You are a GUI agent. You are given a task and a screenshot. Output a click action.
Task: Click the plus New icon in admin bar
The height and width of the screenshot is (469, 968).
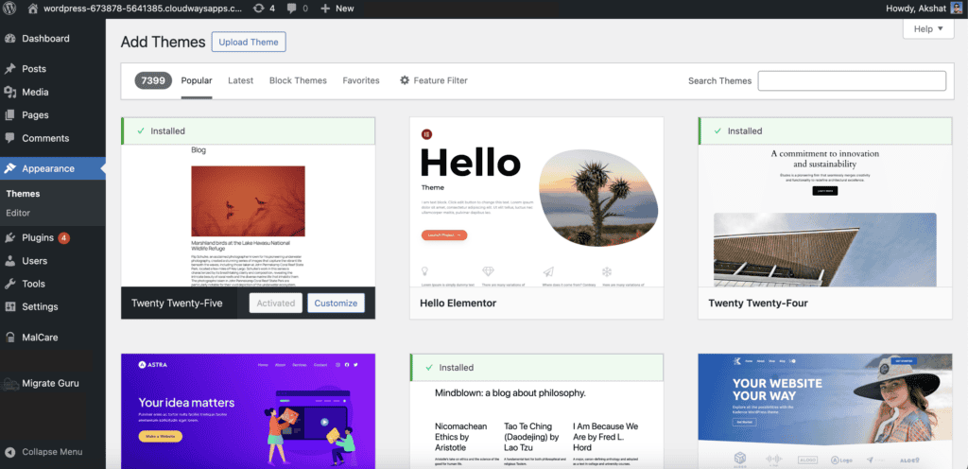325,9
